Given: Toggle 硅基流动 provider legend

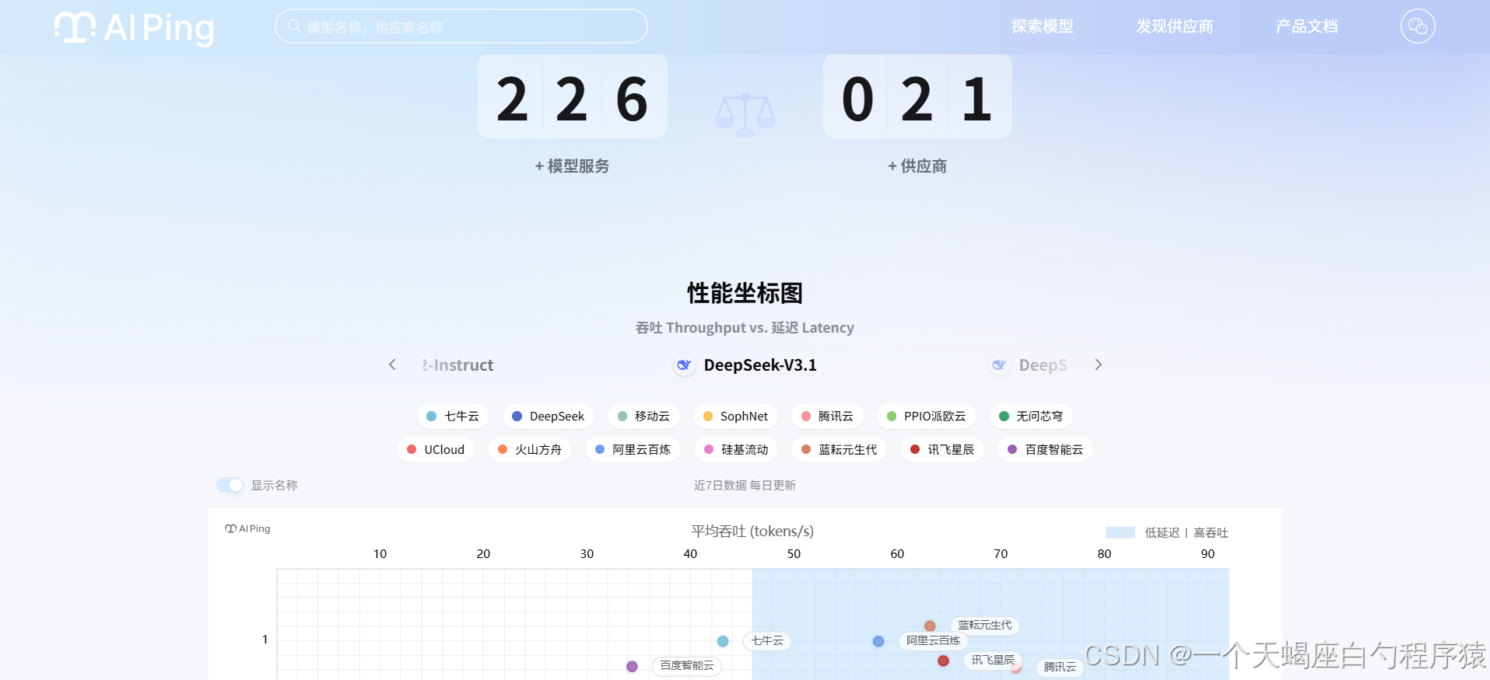Looking at the screenshot, I should point(736,450).
